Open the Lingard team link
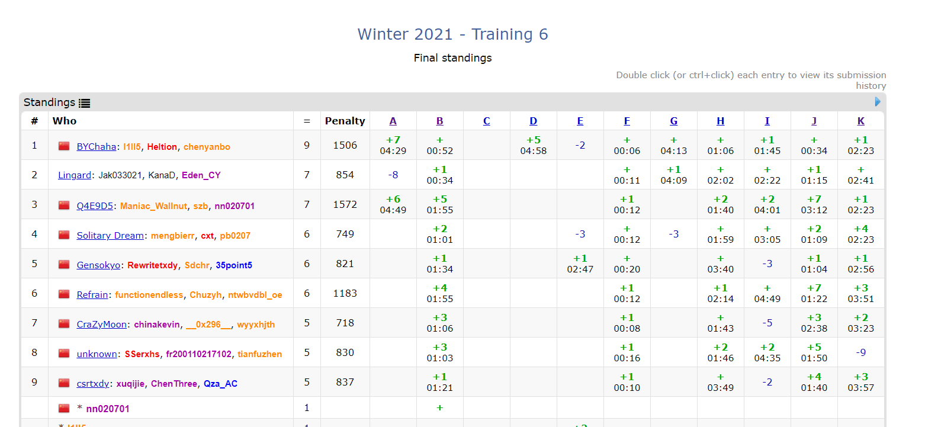The height and width of the screenshot is (427, 925). click(75, 175)
